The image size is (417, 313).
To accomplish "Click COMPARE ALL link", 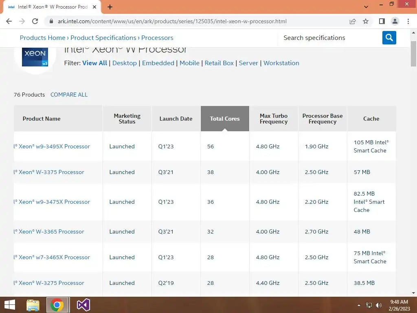I will 69,95.
